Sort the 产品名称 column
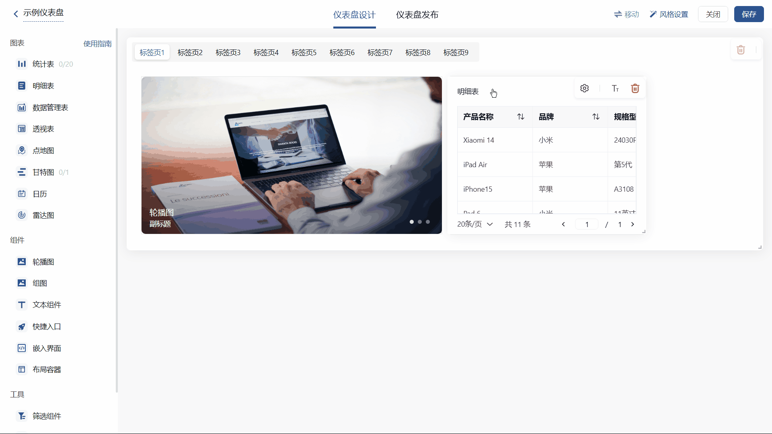 pyautogui.click(x=521, y=117)
